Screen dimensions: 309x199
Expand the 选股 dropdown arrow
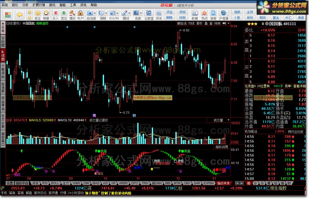pyautogui.click(x=141, y=13)
